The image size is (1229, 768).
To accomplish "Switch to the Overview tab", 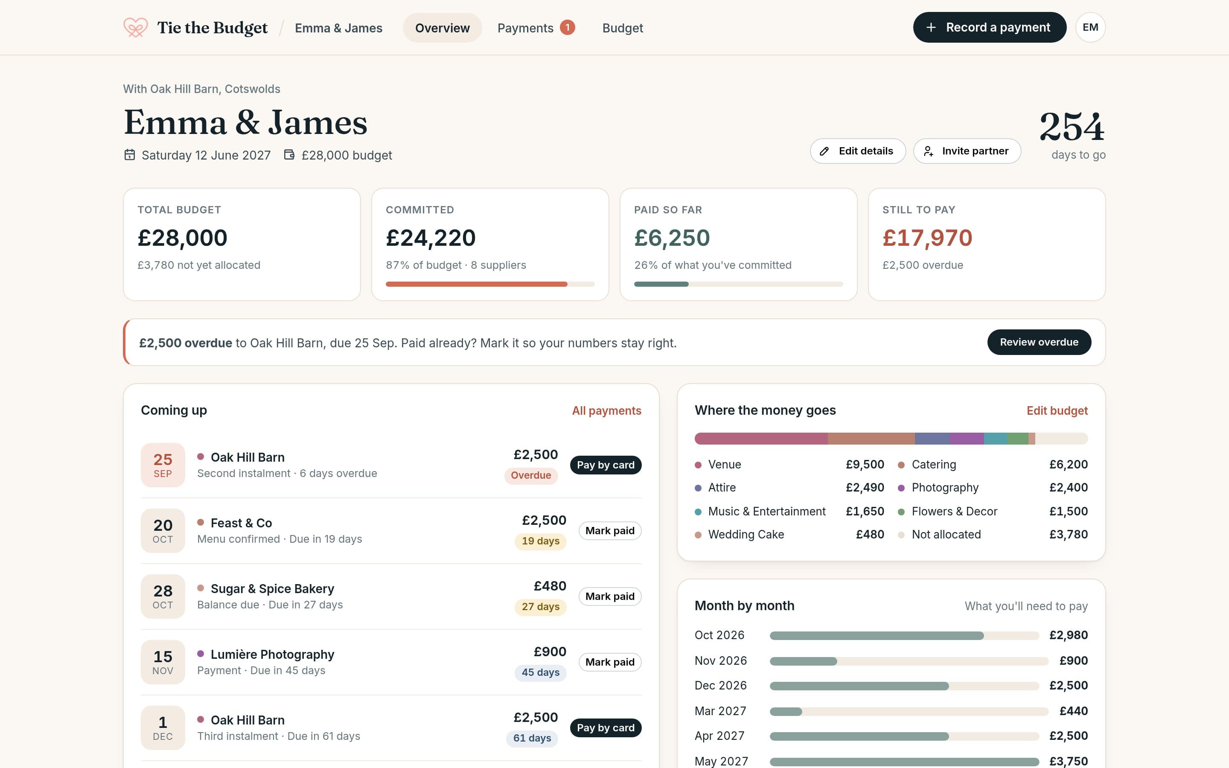I will pyautogui.click(x=442, y=28).
